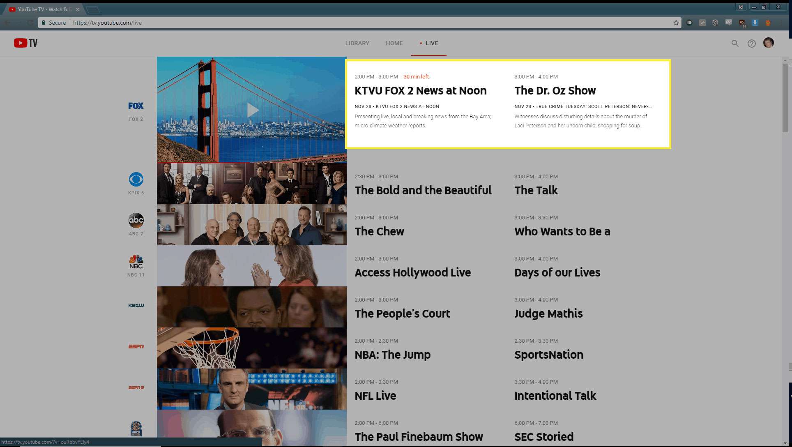
Task: Open The Paul Finebaum Show listing
Action: coord(419,437)
